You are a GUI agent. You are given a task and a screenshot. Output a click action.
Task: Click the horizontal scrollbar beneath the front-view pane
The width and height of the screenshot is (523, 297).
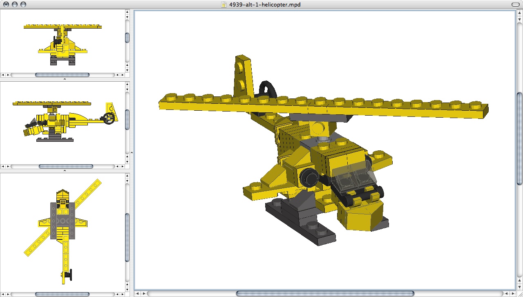[61, 75]
